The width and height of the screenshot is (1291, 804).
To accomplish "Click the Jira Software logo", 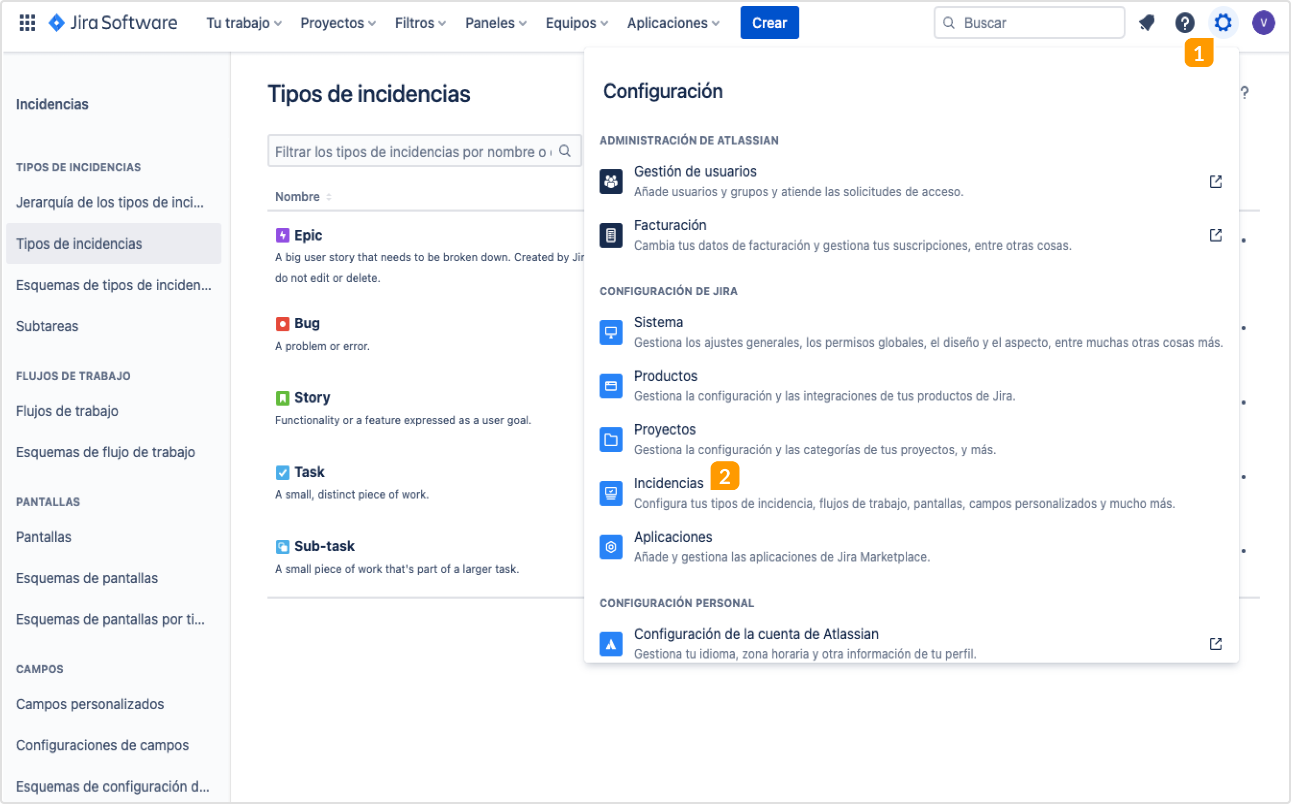I will [112, 22].
